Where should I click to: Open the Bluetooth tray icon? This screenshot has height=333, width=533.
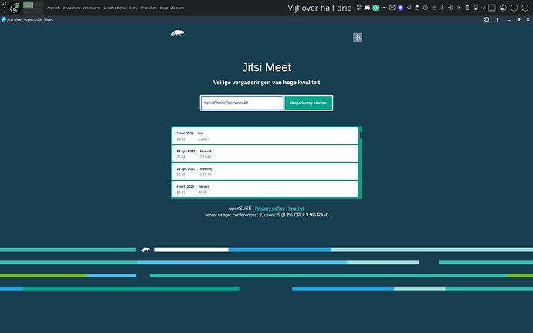click(443, 8)
